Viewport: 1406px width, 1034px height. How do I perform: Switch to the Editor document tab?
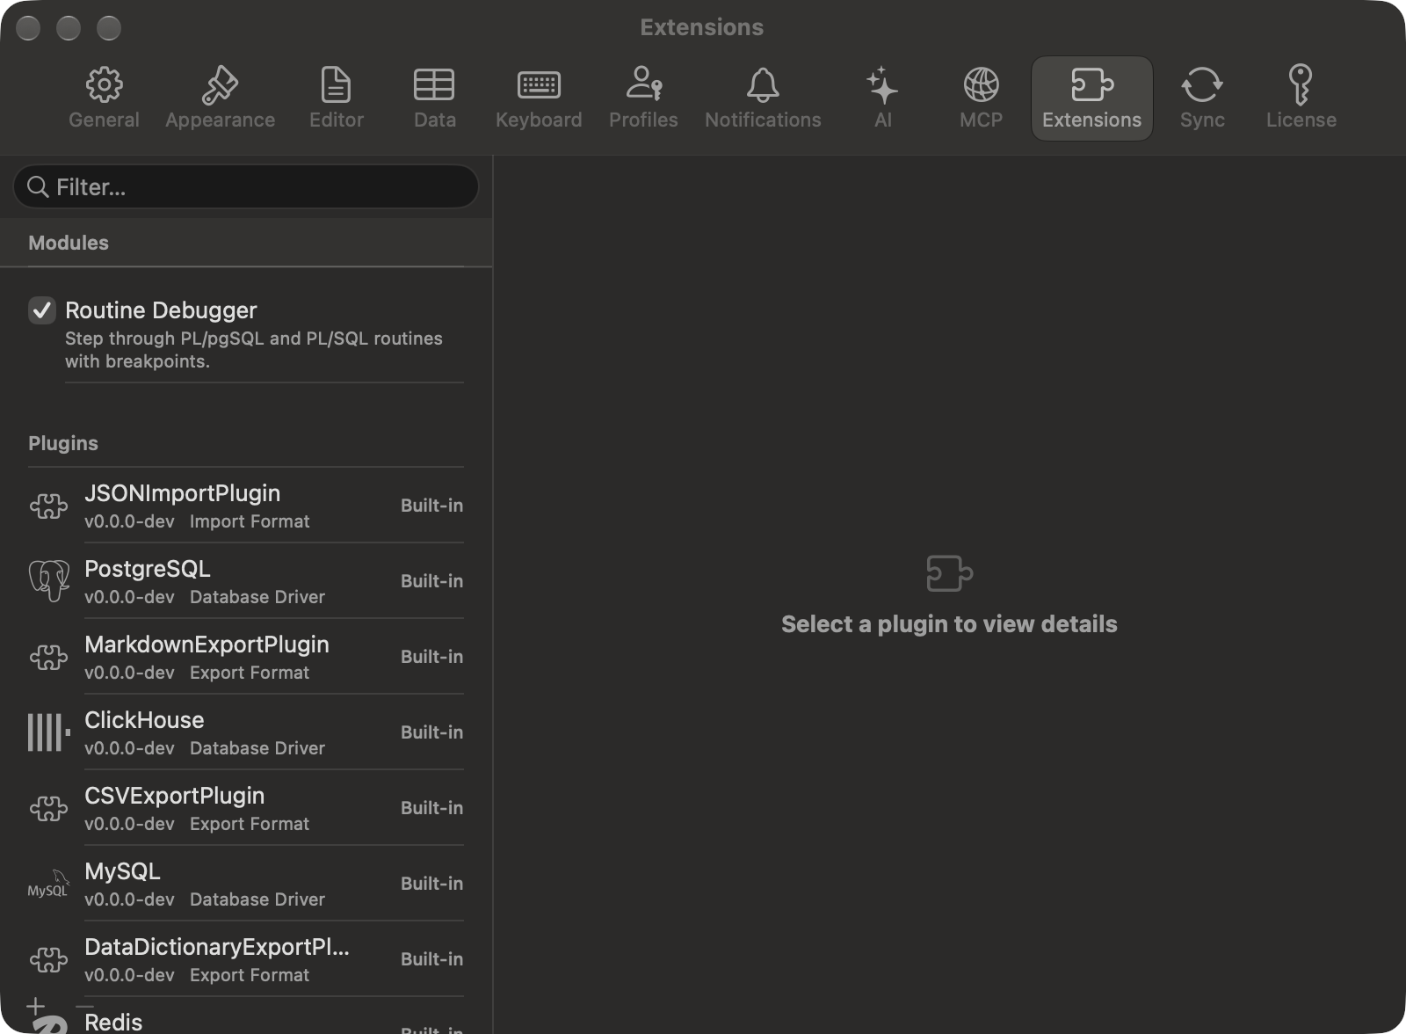337,98
